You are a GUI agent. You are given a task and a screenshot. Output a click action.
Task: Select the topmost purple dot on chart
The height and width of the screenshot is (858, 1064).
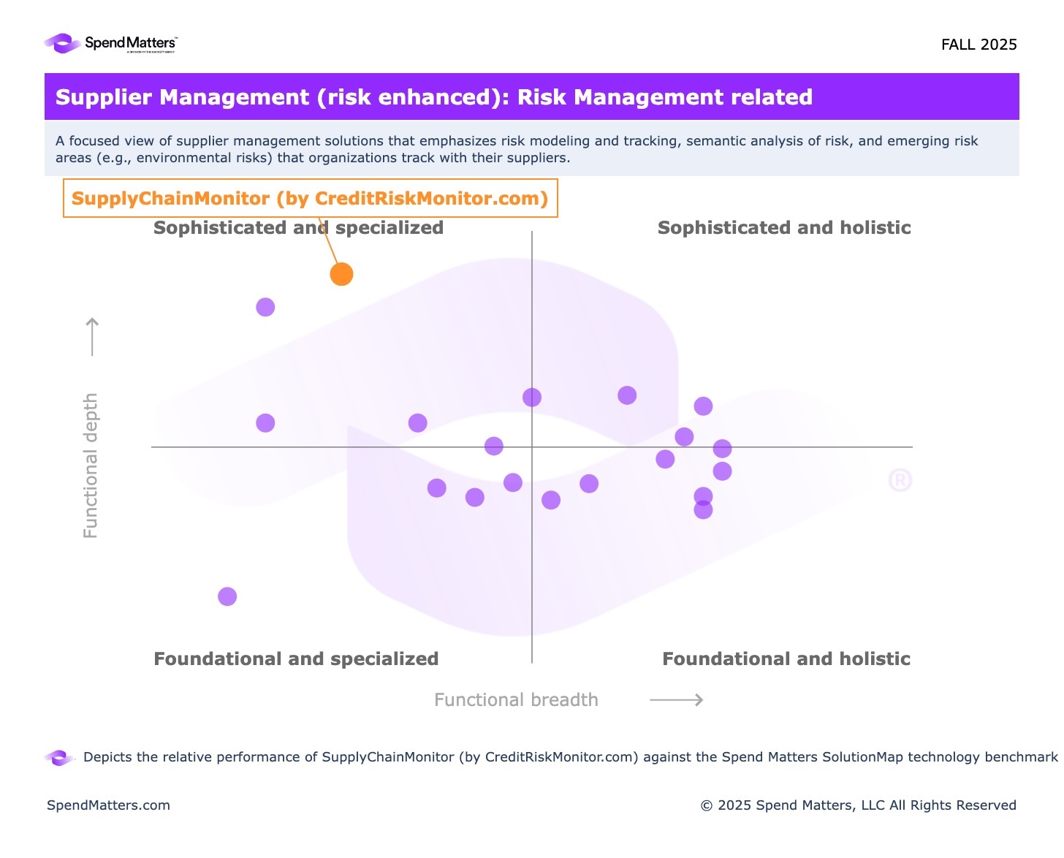265,307
